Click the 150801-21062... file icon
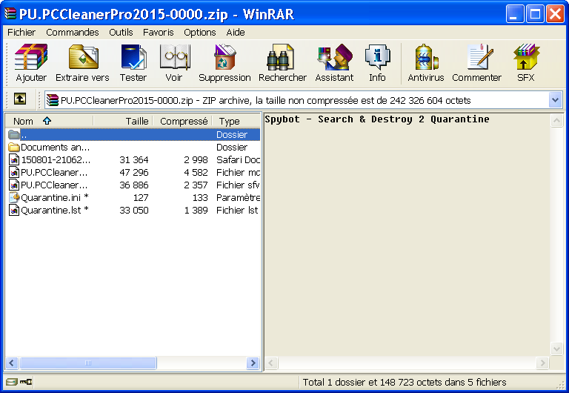This screenshot has width=569, height=393. pos(14,160)
